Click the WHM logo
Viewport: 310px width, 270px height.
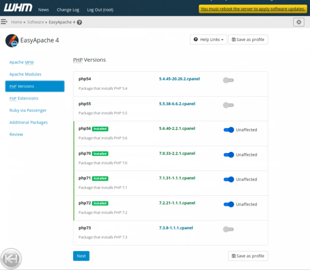click(x=18, y=8)
